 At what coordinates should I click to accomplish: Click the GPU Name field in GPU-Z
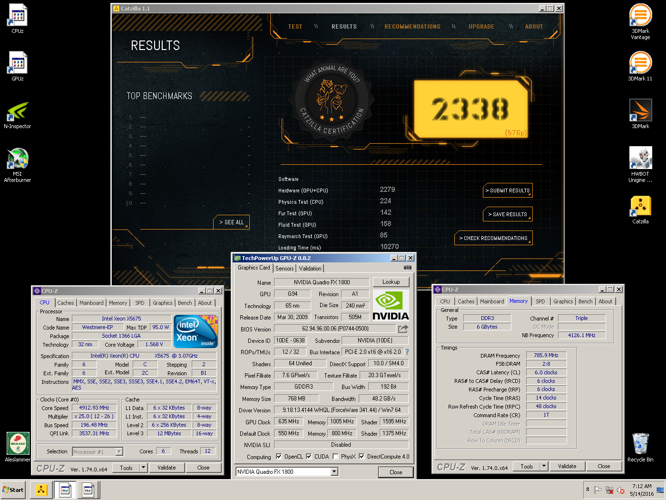click(322, 282)
